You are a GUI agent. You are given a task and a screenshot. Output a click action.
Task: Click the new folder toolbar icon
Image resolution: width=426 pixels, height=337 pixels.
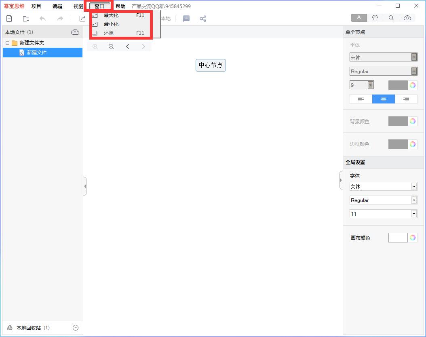[26, 19]
